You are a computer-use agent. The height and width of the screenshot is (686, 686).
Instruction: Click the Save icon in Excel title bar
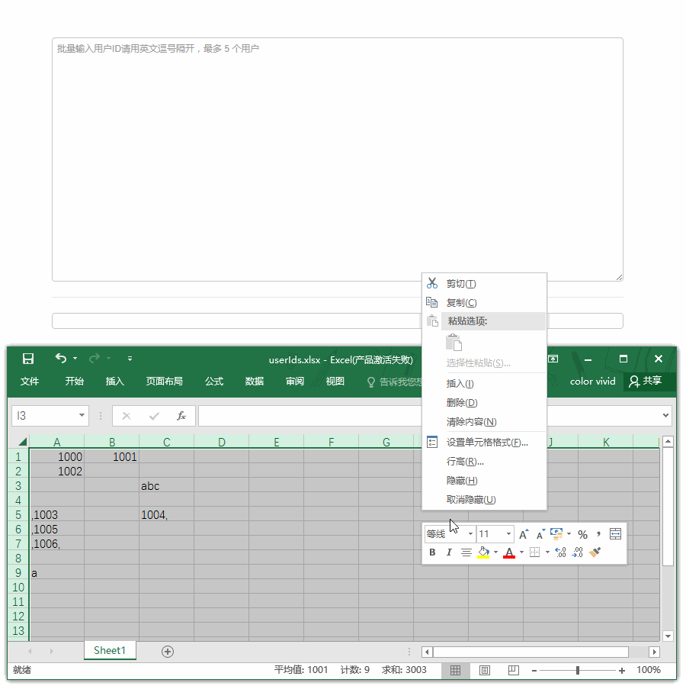[28, 359]
